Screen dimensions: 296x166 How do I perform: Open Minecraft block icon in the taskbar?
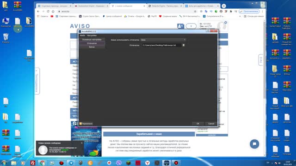129,163
